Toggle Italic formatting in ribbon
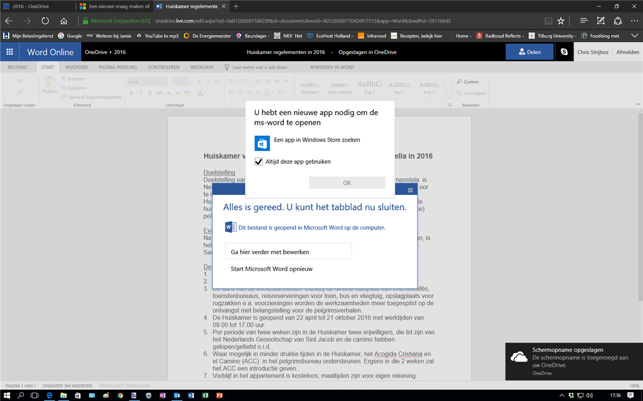This screenshot has height=401, width=643. click(x=141, y=93)
